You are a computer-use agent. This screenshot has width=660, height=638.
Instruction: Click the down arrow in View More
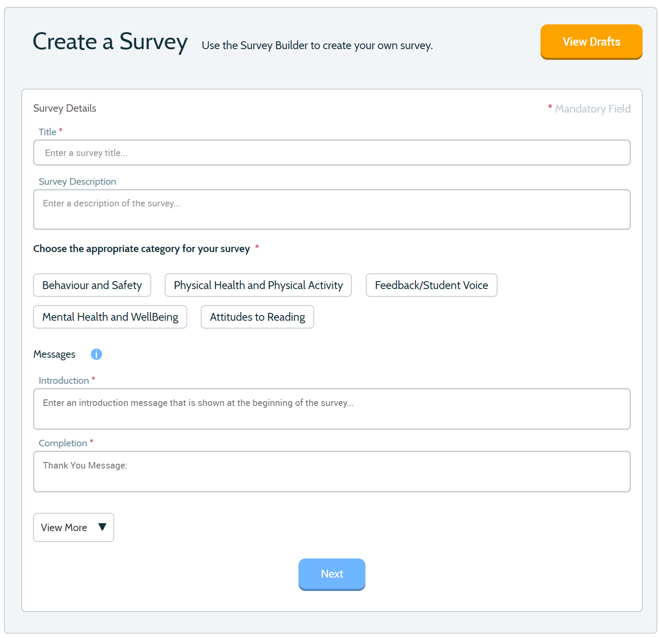(103, 527)
